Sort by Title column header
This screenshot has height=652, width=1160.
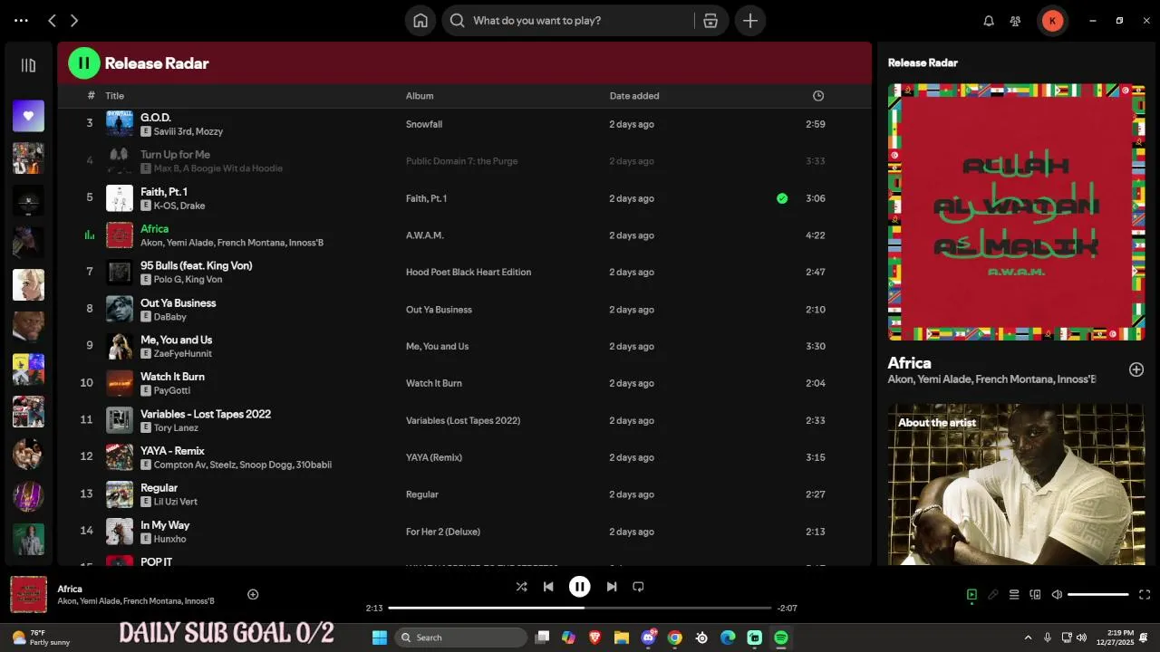pyautogui.click(x=114, y=96)
